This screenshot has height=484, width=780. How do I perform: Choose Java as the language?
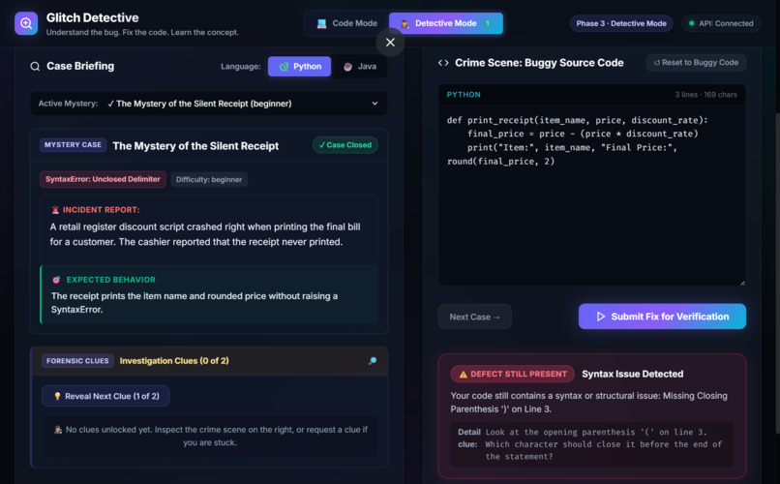360,66
